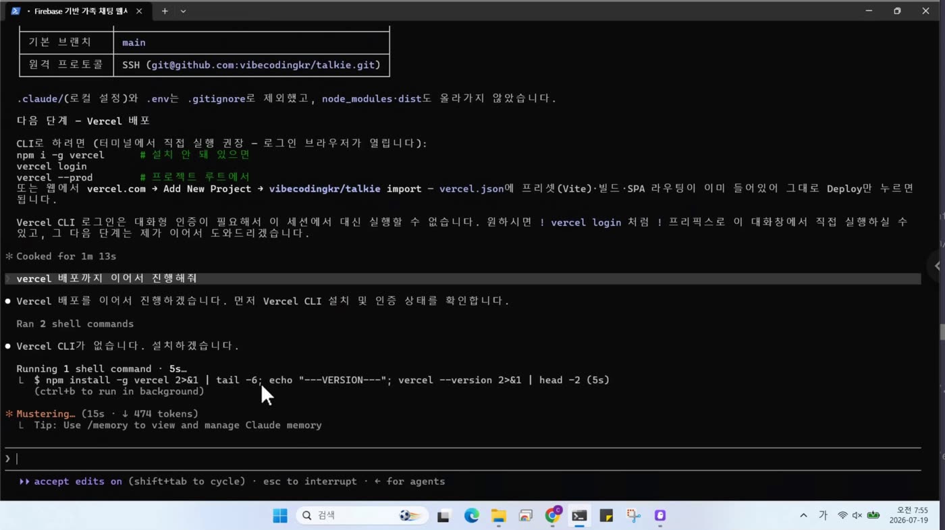Click the muted volume tray icon
The image size is (945, 530).
pyautogui.click(x=857, y=516)
